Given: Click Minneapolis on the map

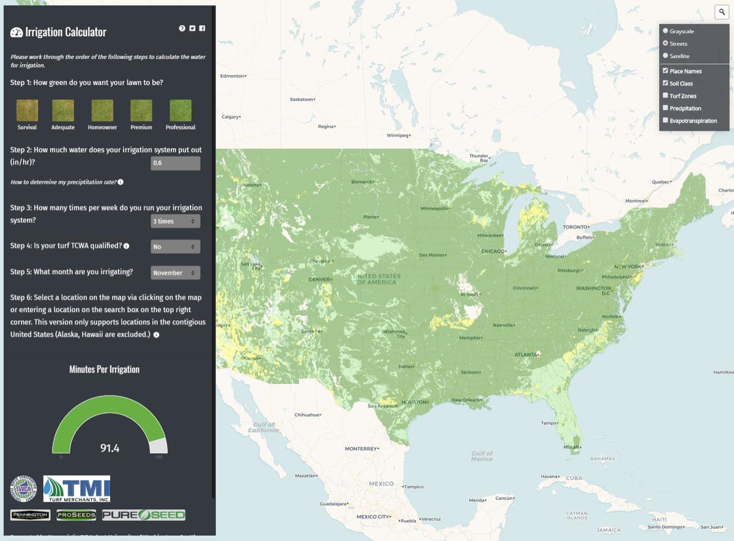Looking at the screenshot, I should (x=434, y=208).
